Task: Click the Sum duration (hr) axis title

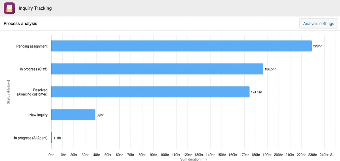Action: (193, 160)
